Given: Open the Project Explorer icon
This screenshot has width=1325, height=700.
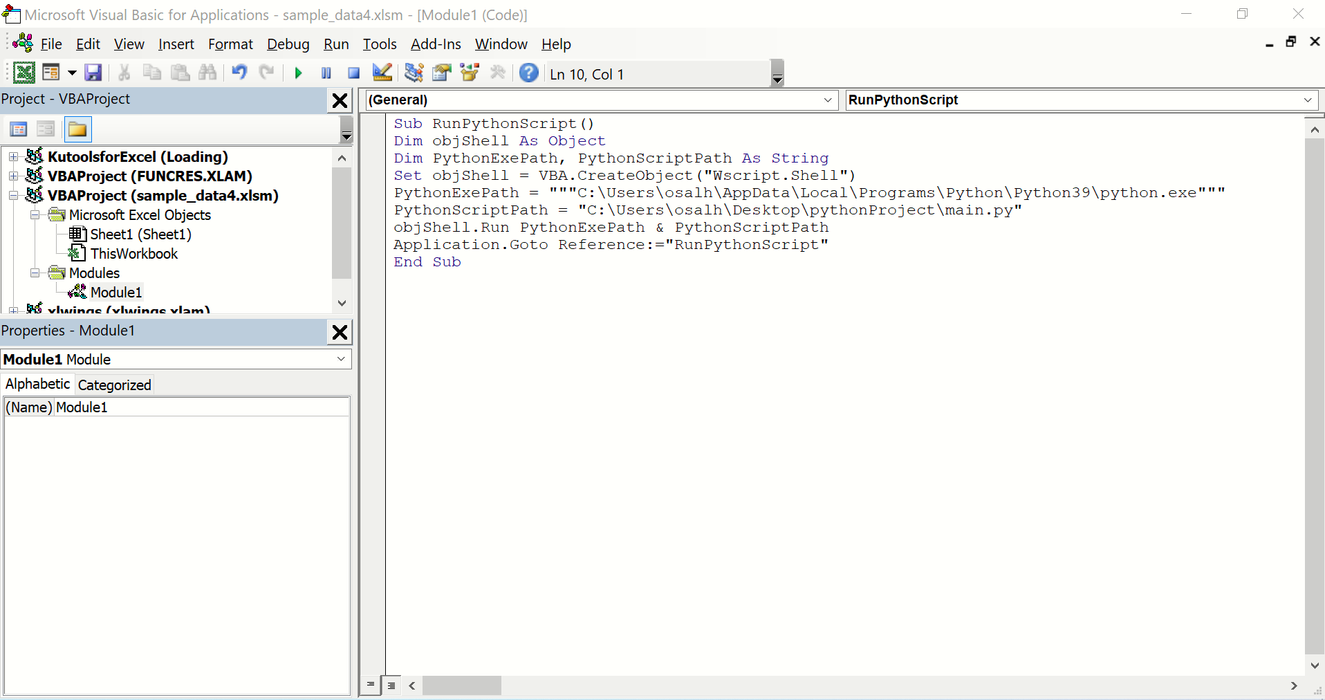Looking at the screenshot, I should click(414, 73).
